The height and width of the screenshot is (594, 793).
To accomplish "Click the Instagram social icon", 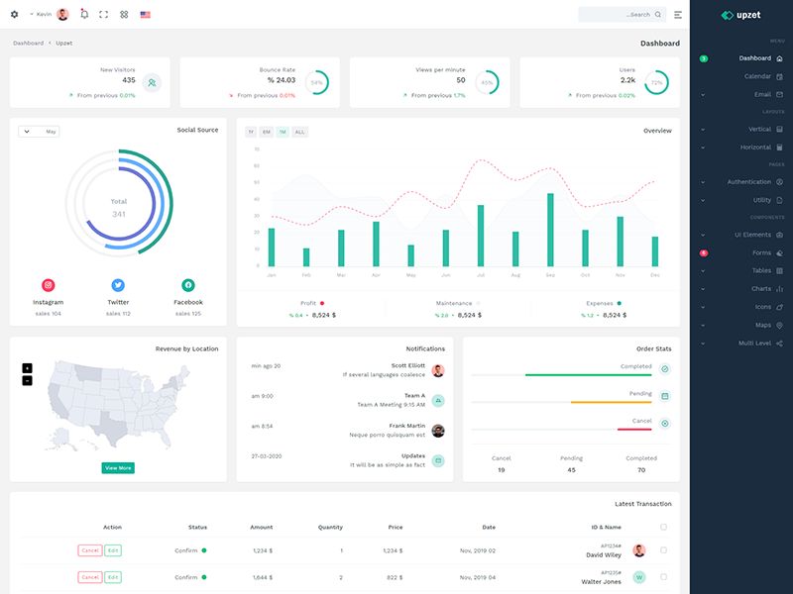I will pos(48,285).
